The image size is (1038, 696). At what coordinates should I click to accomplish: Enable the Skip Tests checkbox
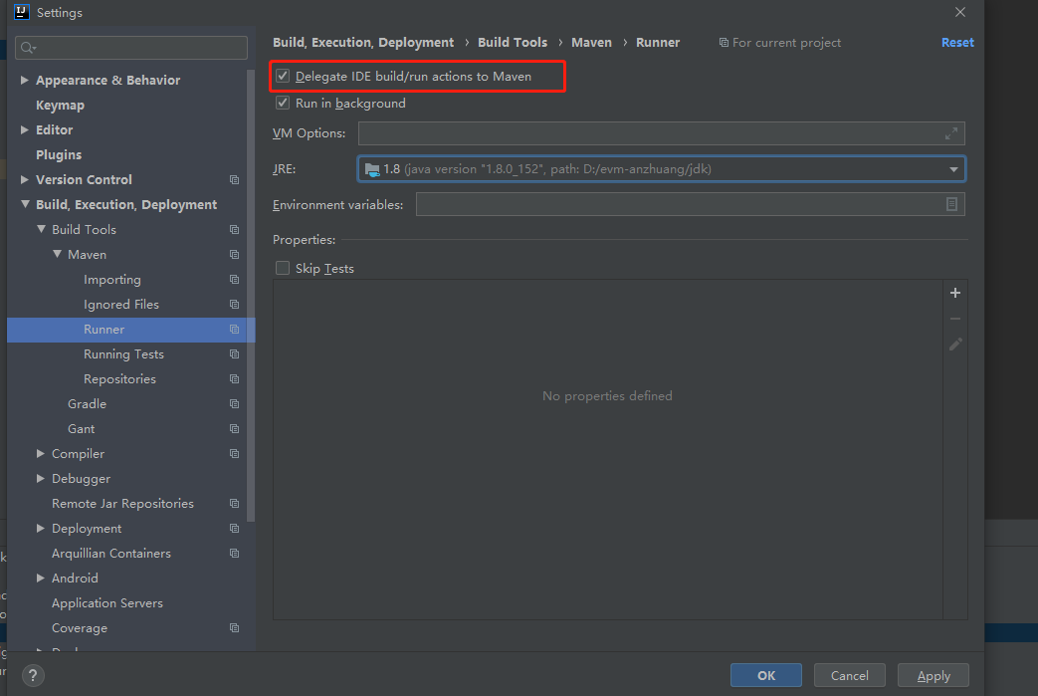point(283,268)
